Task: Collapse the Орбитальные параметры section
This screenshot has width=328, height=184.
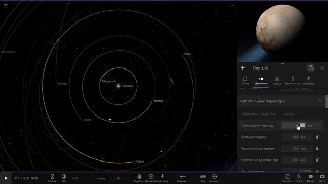Action: pyautogui.click(x=320, y=101)
